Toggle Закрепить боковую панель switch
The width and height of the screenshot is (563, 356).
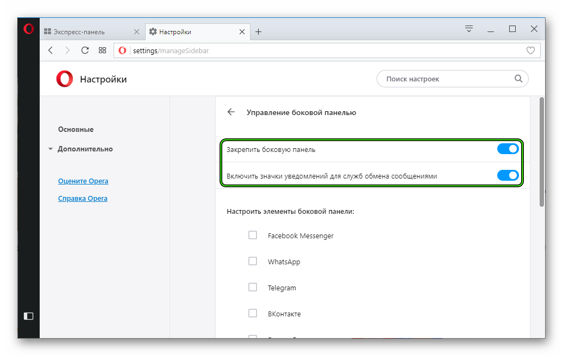tap(508, 149)
